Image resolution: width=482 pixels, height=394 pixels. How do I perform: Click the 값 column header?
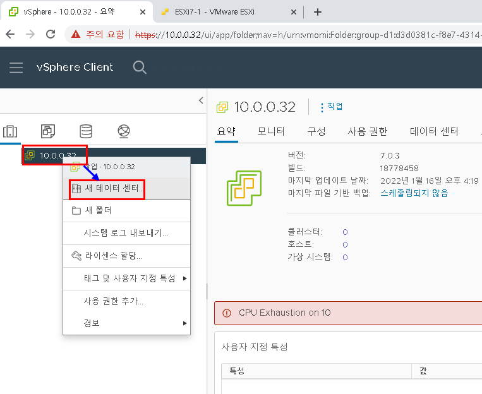coord(447,371)
